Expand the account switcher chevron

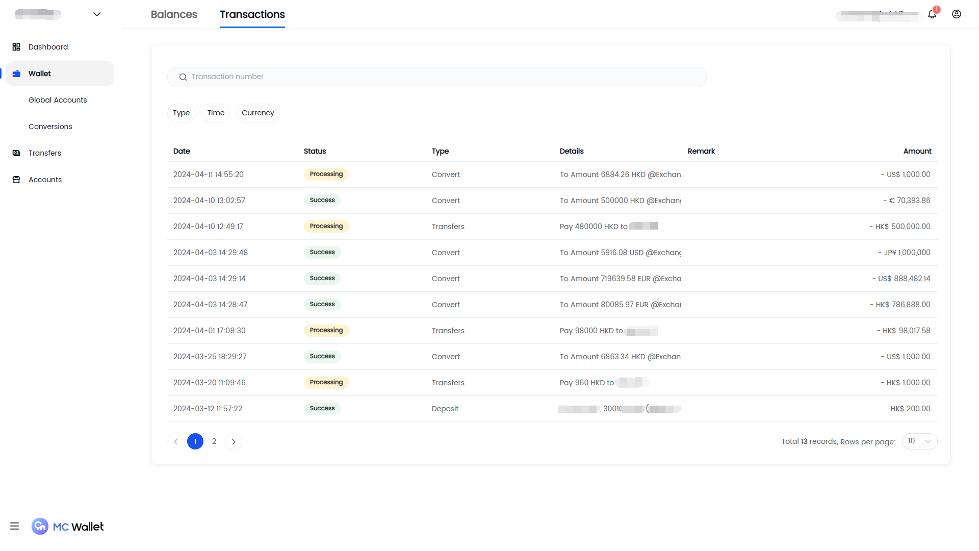pyautogui.click(x=97, y=14)
